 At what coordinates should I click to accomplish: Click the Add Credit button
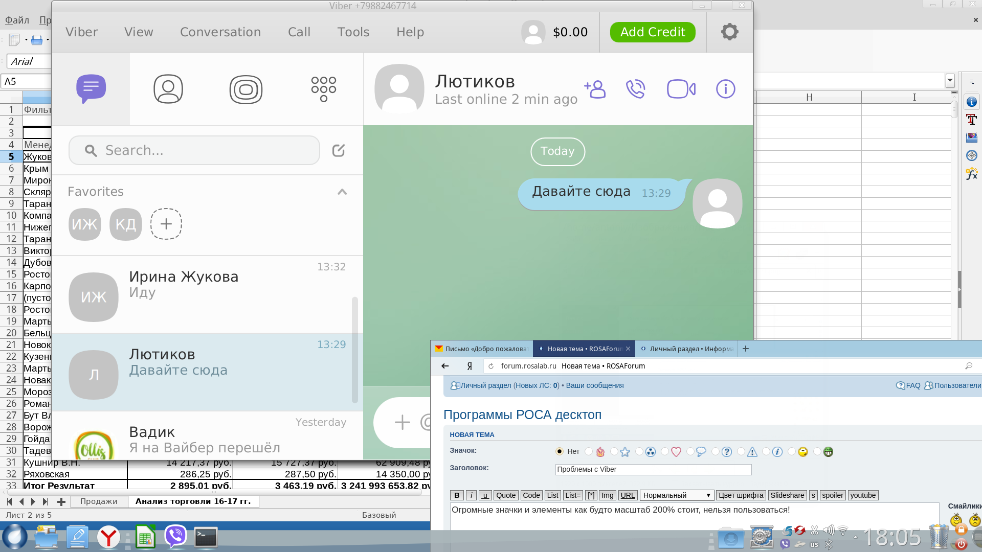click(x=652, y=32)
